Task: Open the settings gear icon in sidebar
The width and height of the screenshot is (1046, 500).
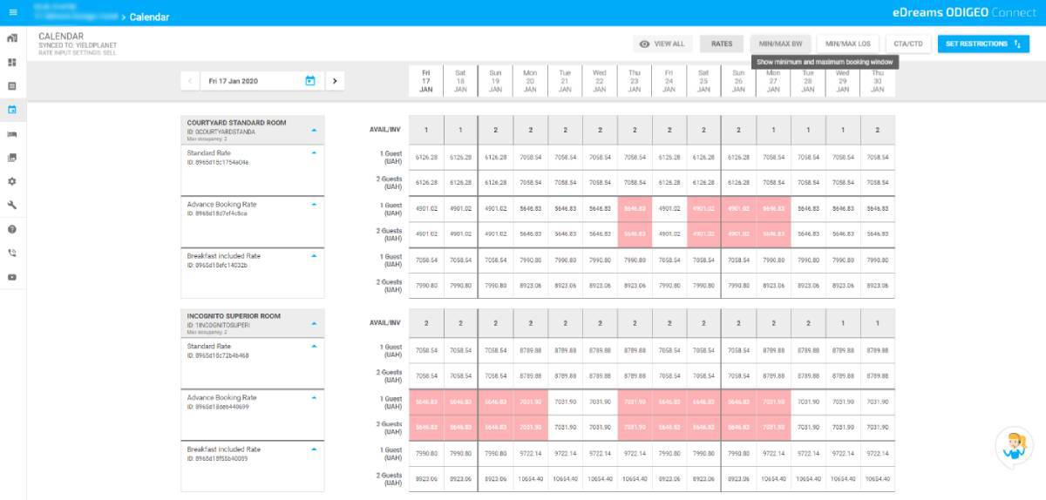Action: click(x=12, y=181)
